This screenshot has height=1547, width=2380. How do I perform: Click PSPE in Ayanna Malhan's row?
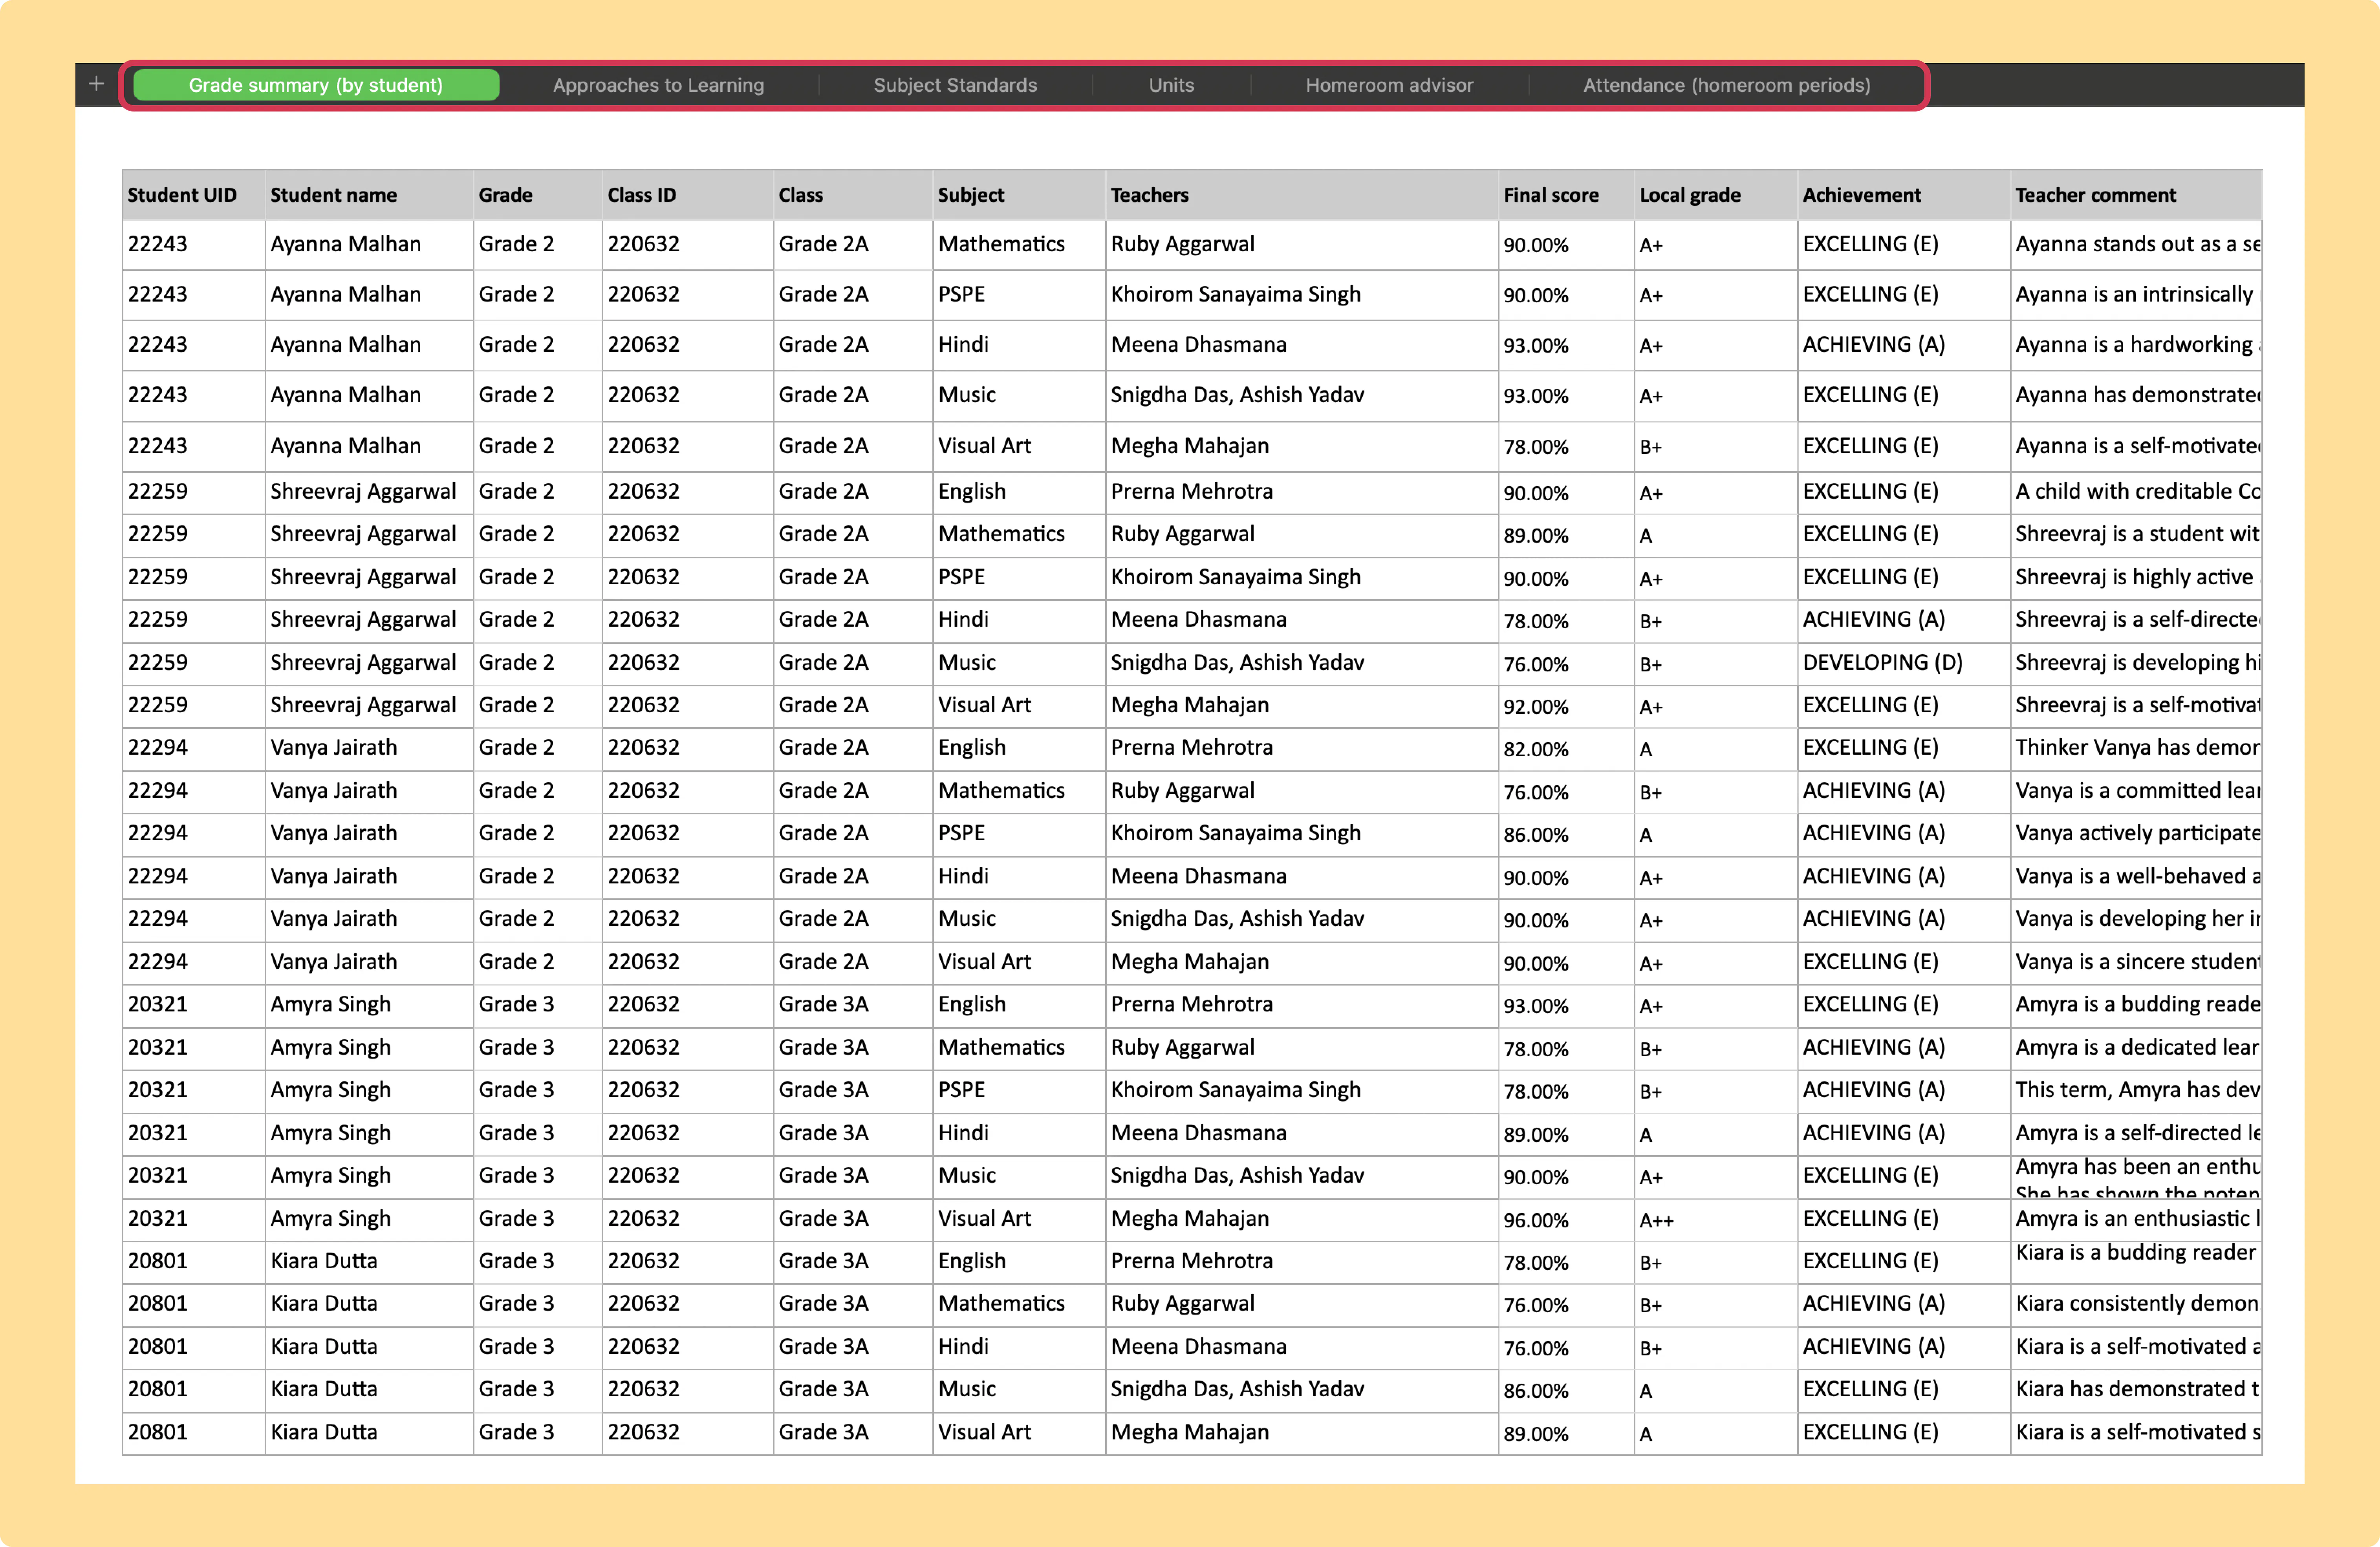point(1019,295)
